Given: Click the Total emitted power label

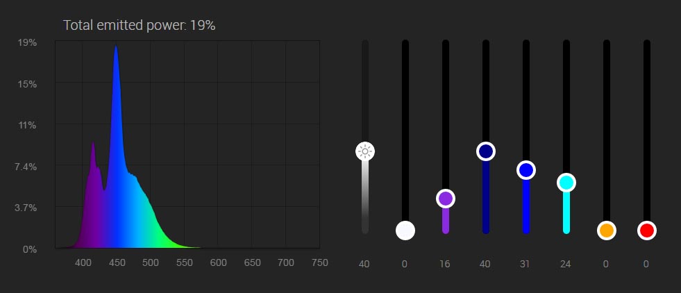Looking at the screenshot, I should [139, 25].
